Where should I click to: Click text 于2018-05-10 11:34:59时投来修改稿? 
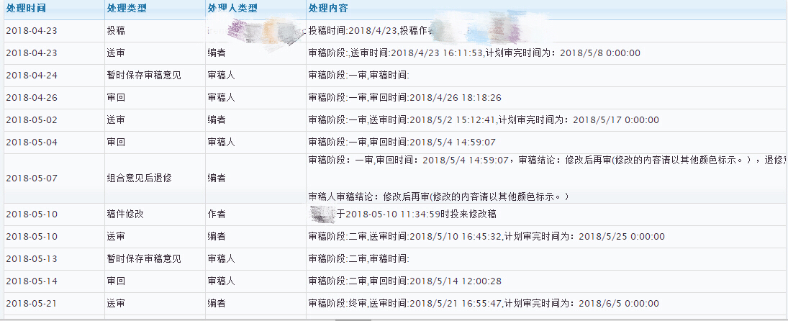click(x=416, y=214)
